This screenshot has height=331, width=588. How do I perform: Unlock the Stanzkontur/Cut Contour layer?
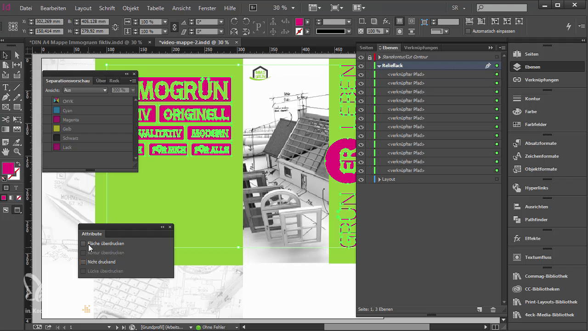[x=370, y=57]
